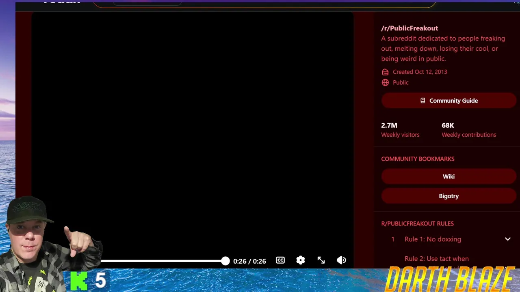Toggle closed captions on the video
Screen dimensions: 520x292
(x=280, y=260)
